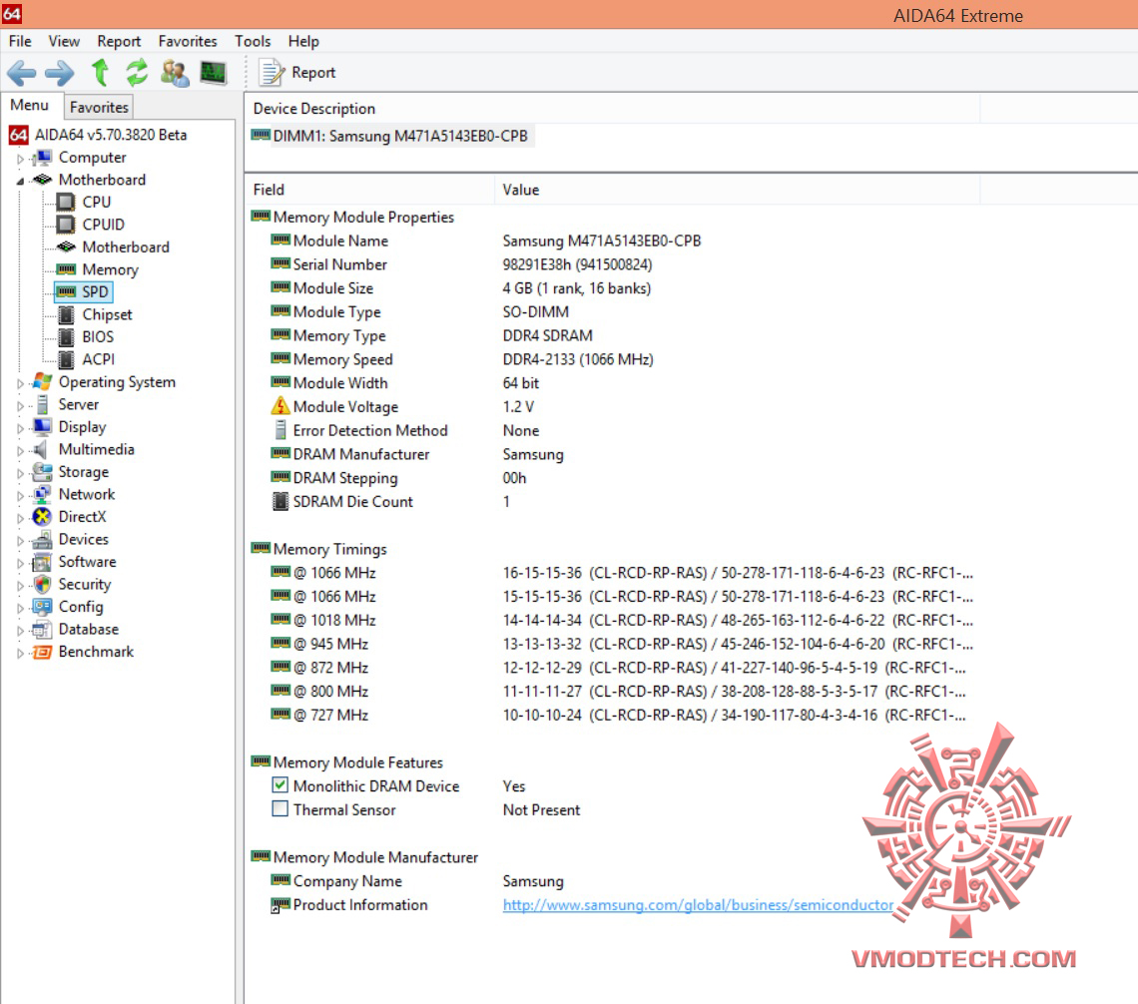Go forward with the right arrow toolbar icon

[60, 73]
